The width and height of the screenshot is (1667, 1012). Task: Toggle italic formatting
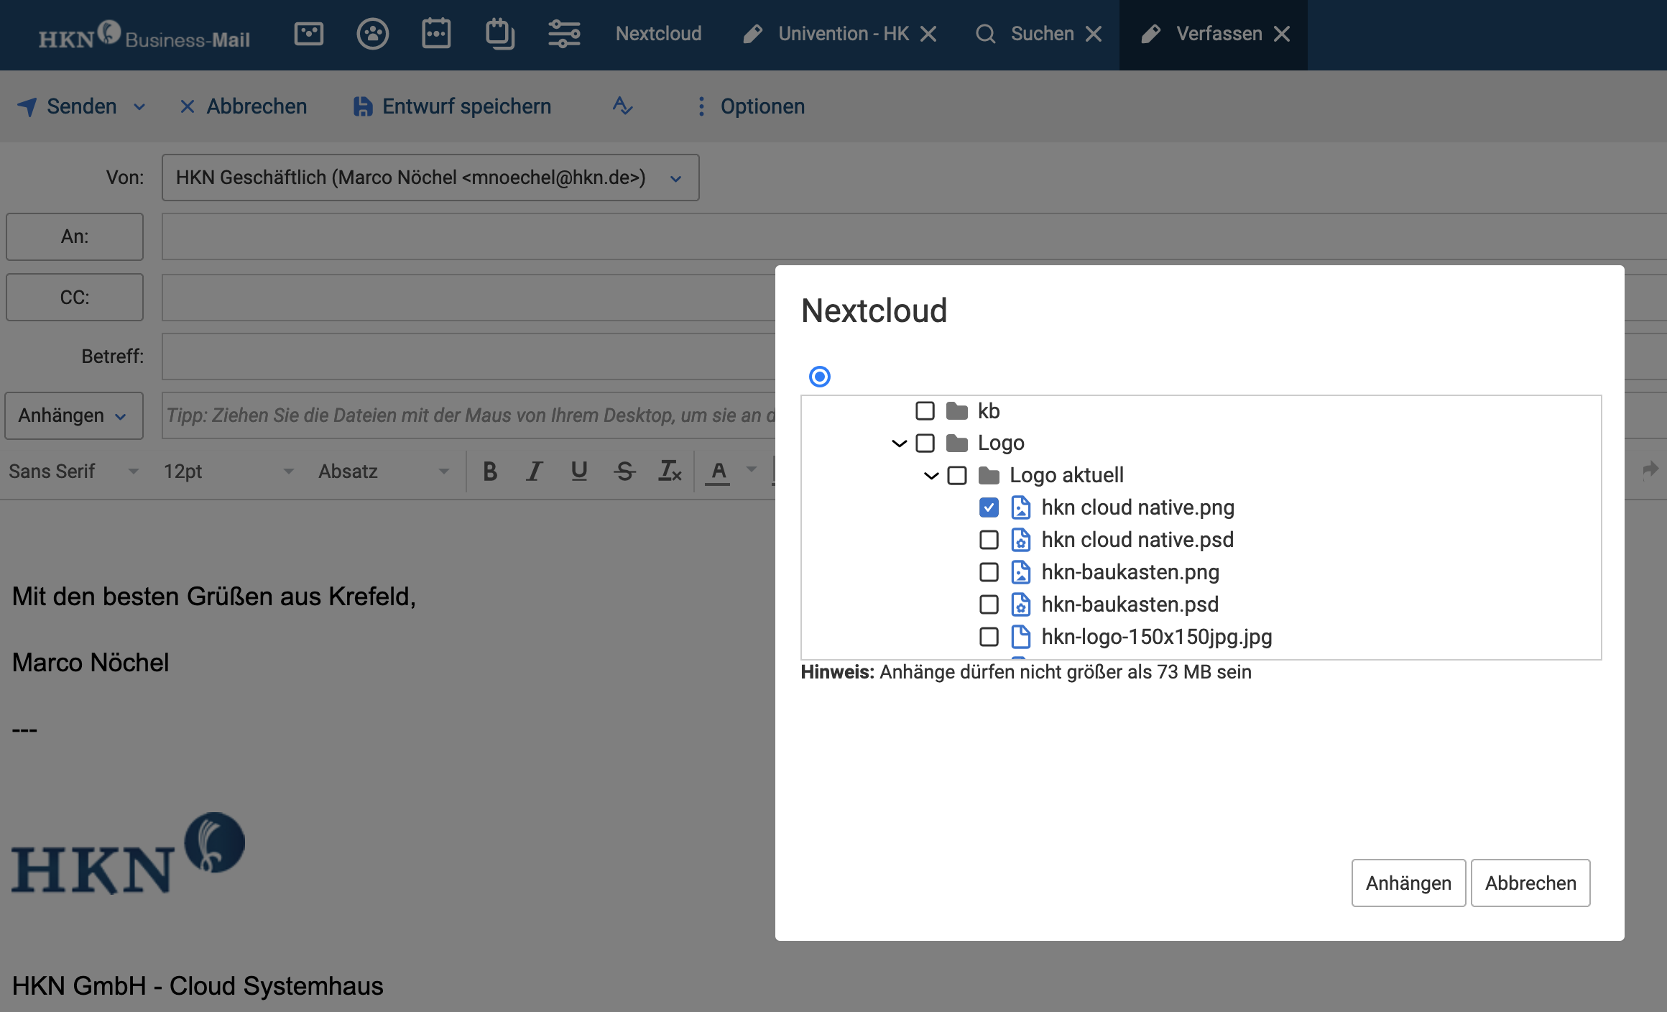pyautogui.click(x=534, y=471)
